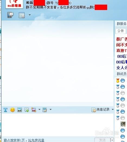This screenshot has height=142, width=127.
Task: Click the 群服务 panel header
Action: pos(121,24)
